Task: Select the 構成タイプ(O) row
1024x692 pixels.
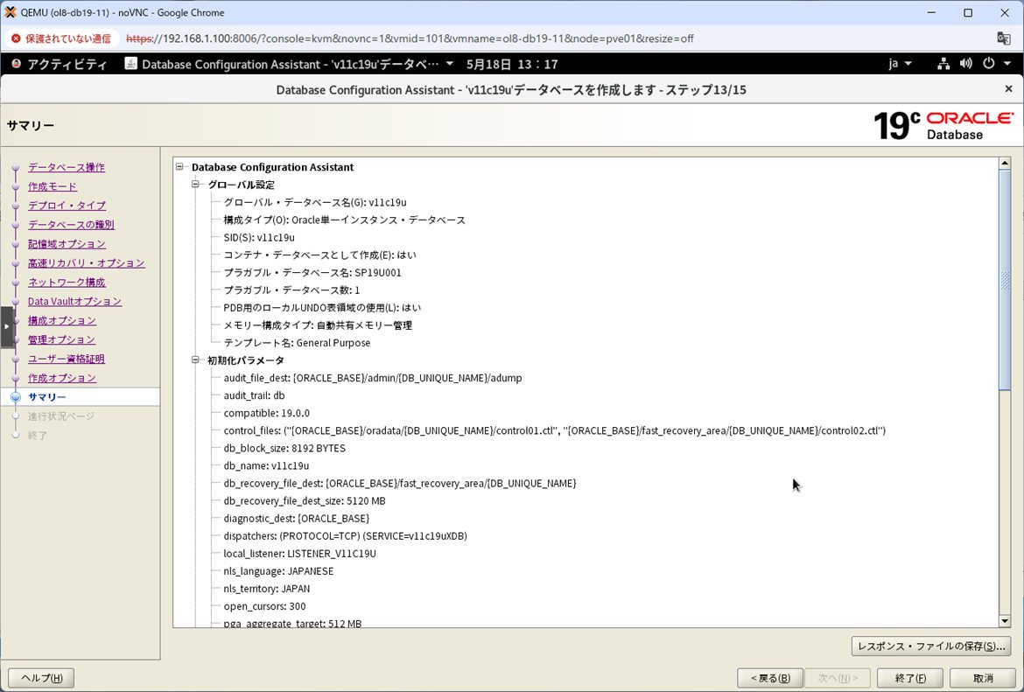Action: pyautogui.click(x=345, y=220)
